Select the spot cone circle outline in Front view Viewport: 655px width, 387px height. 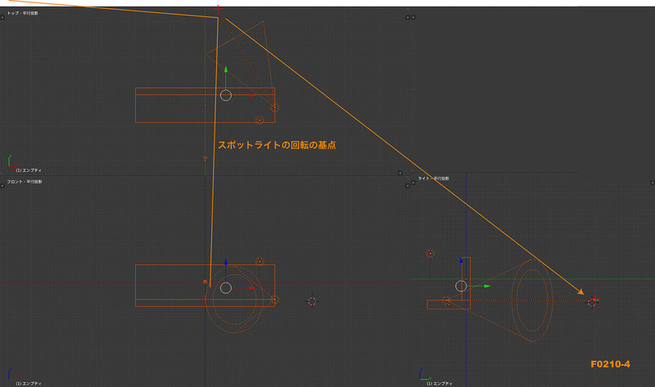235,299
